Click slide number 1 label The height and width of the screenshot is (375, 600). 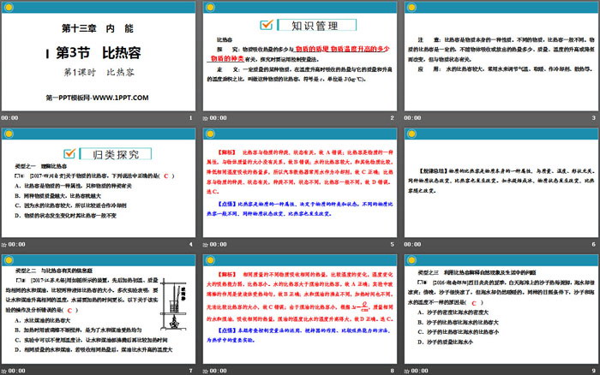[191, 118]
